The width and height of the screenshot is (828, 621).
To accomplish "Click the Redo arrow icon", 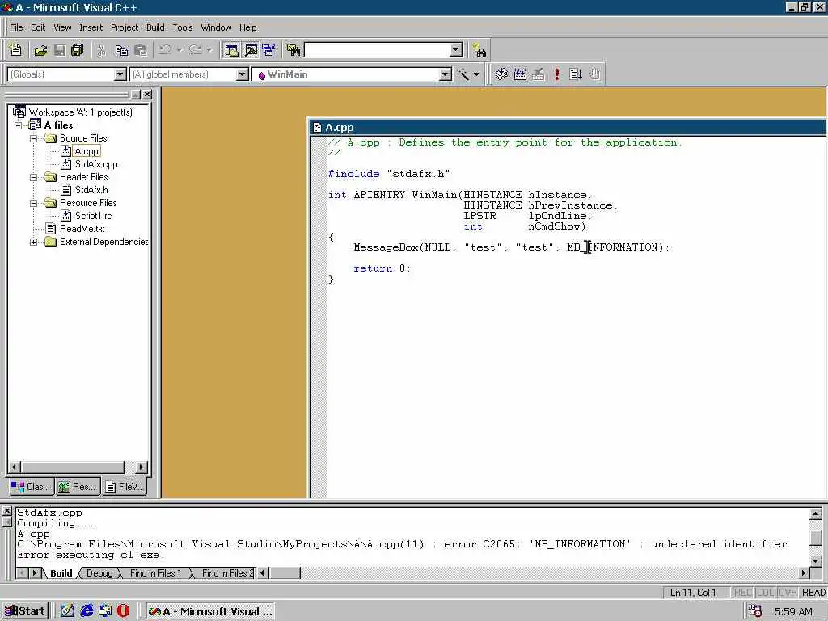I will click(196, 50).
